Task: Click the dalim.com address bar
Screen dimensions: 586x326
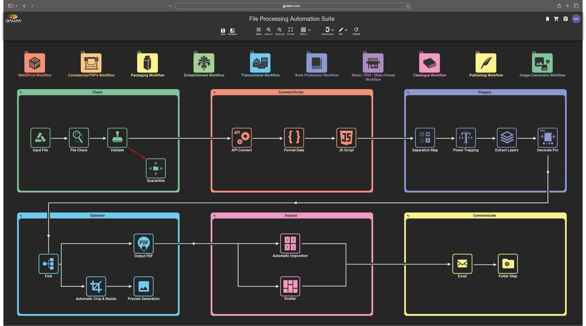Action: 292,6
